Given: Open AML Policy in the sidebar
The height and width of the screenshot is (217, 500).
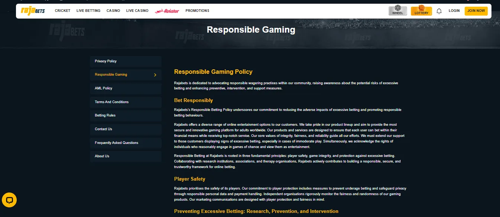Looking at the screenshot, I should 126,88.
